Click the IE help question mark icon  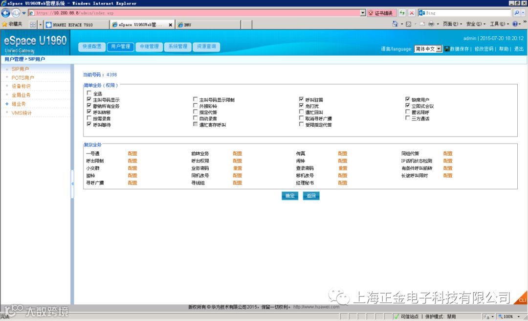pyautogui.click(x=515, y=24)
